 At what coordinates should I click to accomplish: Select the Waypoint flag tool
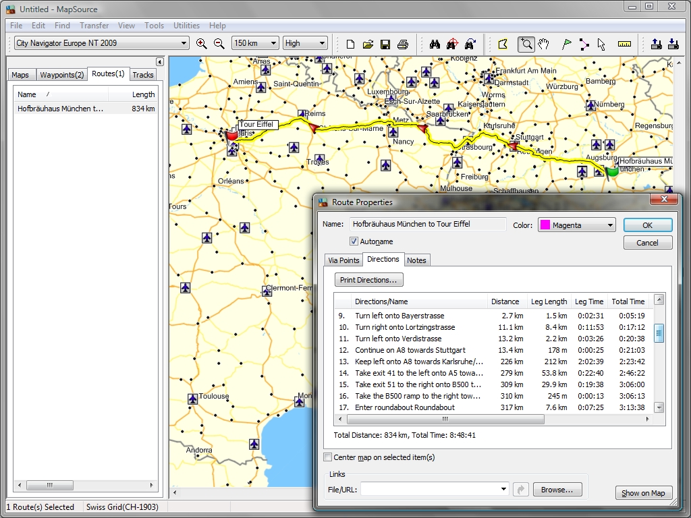coord(567,44)
